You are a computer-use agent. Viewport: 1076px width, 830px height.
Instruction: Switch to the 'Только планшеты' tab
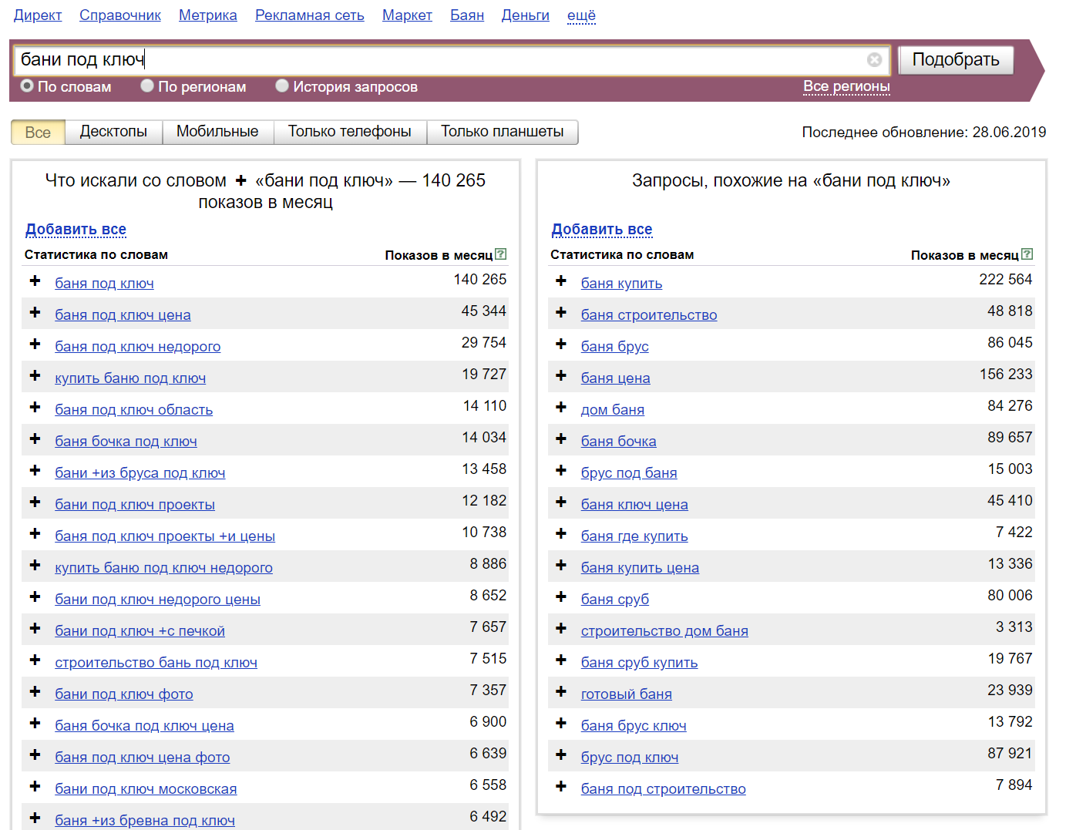(503, 132)
